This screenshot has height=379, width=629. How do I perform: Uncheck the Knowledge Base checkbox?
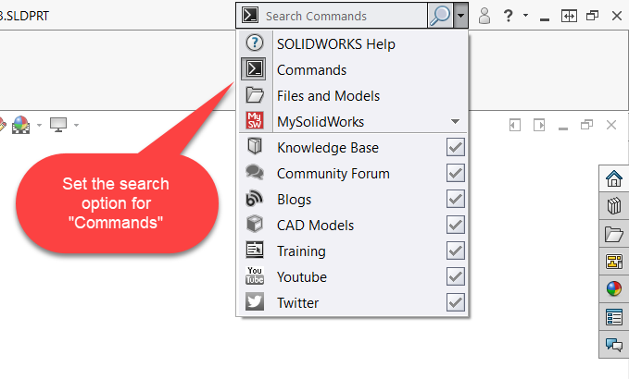click(x=455, y=147)
